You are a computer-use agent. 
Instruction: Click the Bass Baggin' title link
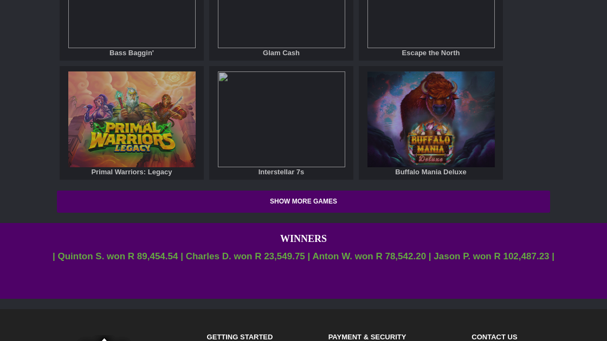click(132, 53)
